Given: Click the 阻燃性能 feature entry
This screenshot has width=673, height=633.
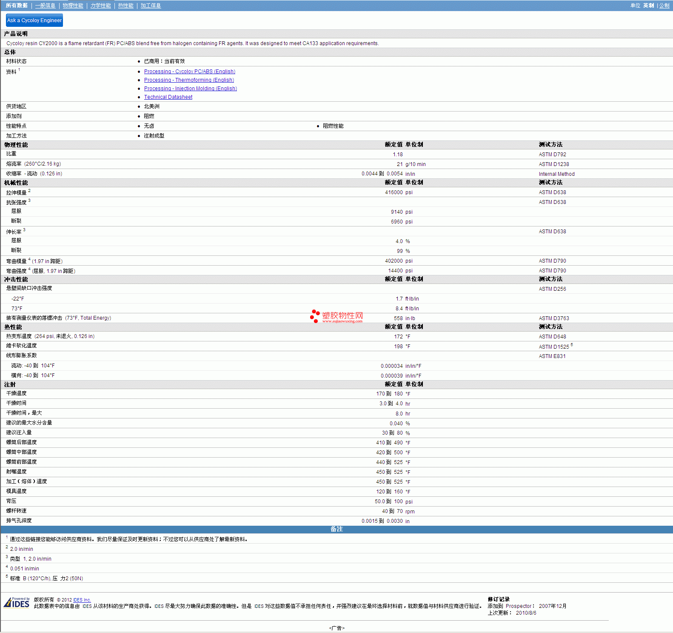Looking at the screenshot, I should coord(333,126).
